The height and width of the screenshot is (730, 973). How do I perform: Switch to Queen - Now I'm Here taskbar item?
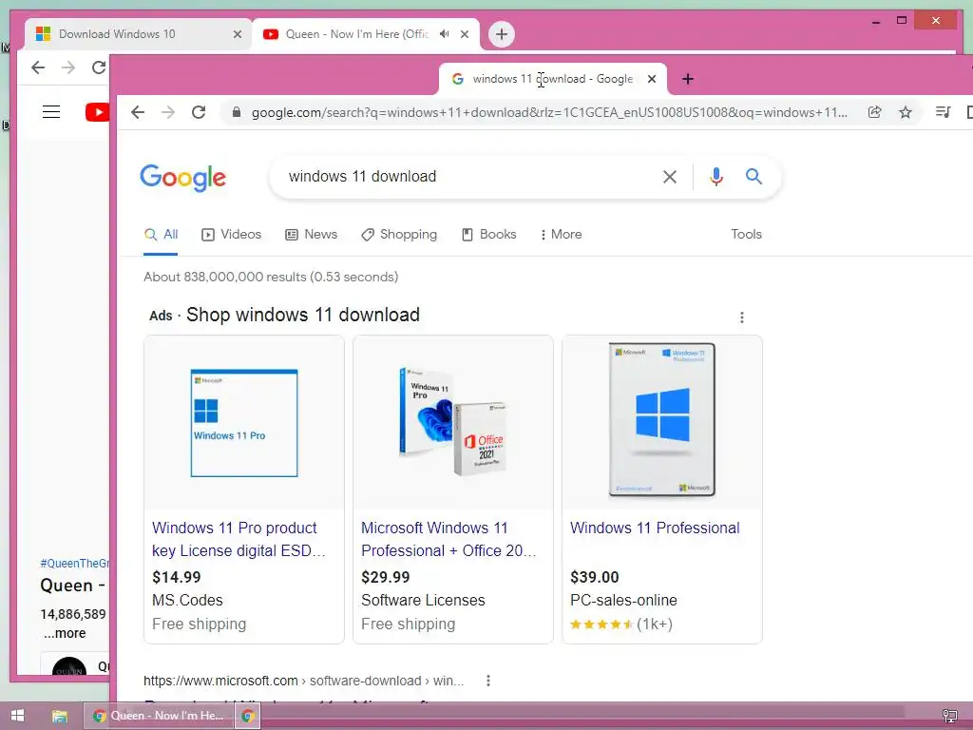(159, 716)
